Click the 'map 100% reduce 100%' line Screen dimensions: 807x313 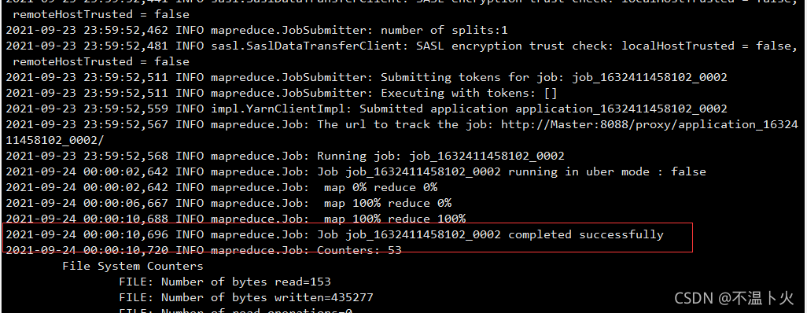click(236, 219)
